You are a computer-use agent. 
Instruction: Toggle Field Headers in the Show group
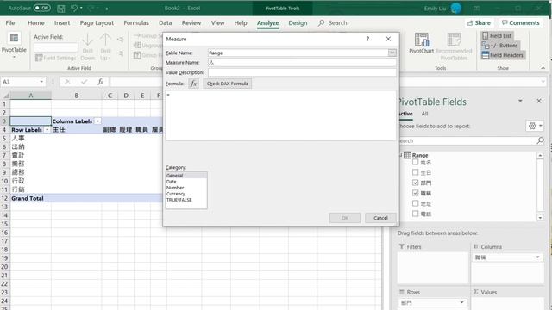point(502,55)
